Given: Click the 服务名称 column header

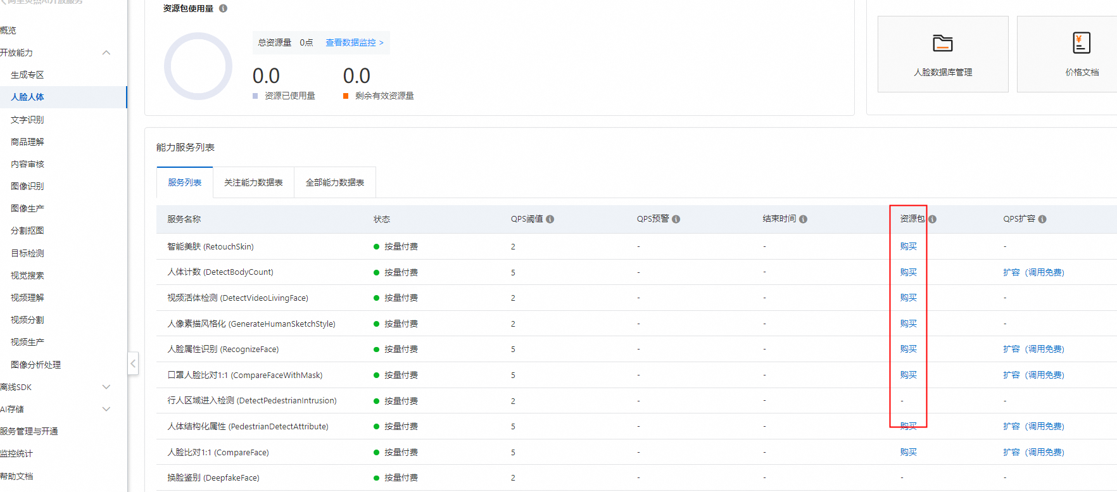Looking at the screenshot, I should (184, 219).
